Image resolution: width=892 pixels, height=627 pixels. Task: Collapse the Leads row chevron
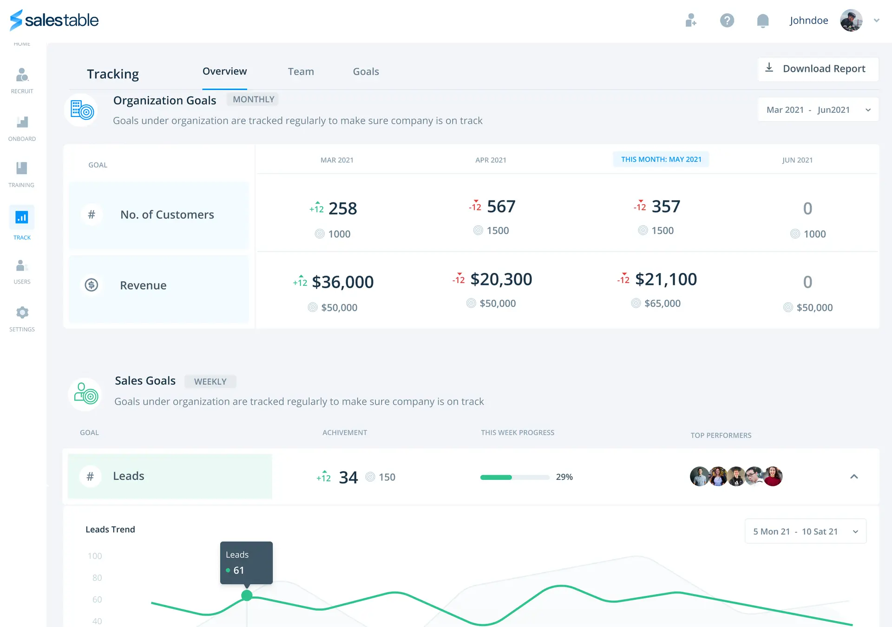pos(854,477)
